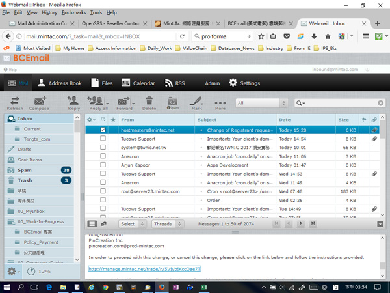
Task: Open the More actions icon
Action: point(220,103)
